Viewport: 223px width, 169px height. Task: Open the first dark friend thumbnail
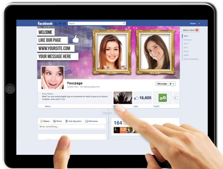117,130
